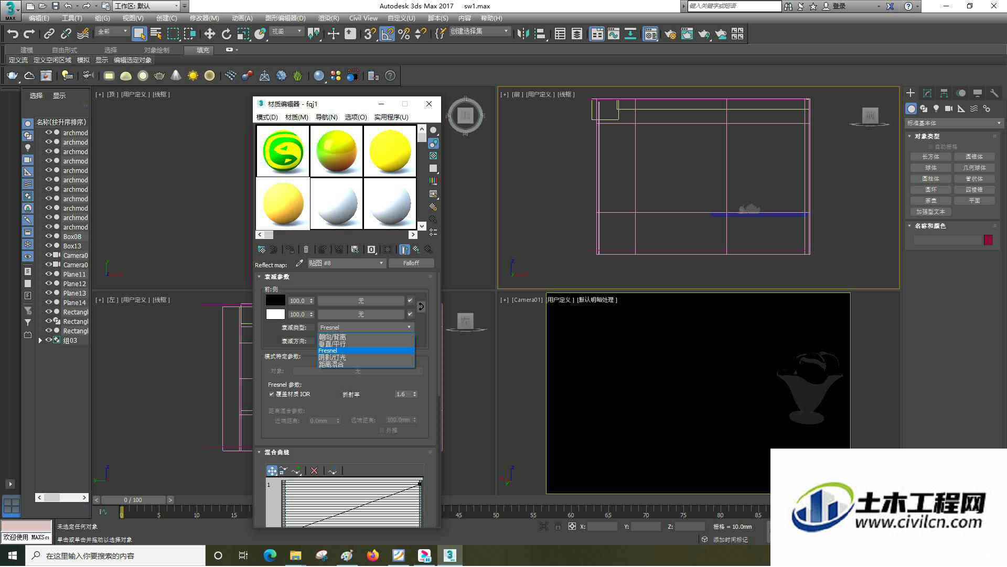
Task: Click the object name input field
Action: [x=947, y=239]
